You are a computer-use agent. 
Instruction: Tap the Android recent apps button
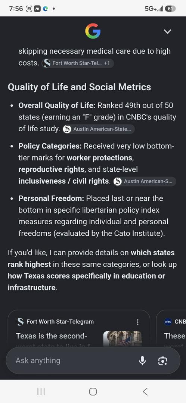(41, 392)
